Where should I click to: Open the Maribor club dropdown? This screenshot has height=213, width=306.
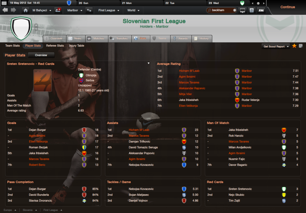click(75, 10)
